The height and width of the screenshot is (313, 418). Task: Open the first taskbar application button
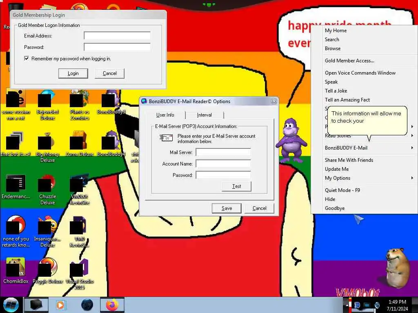[36, 305]
